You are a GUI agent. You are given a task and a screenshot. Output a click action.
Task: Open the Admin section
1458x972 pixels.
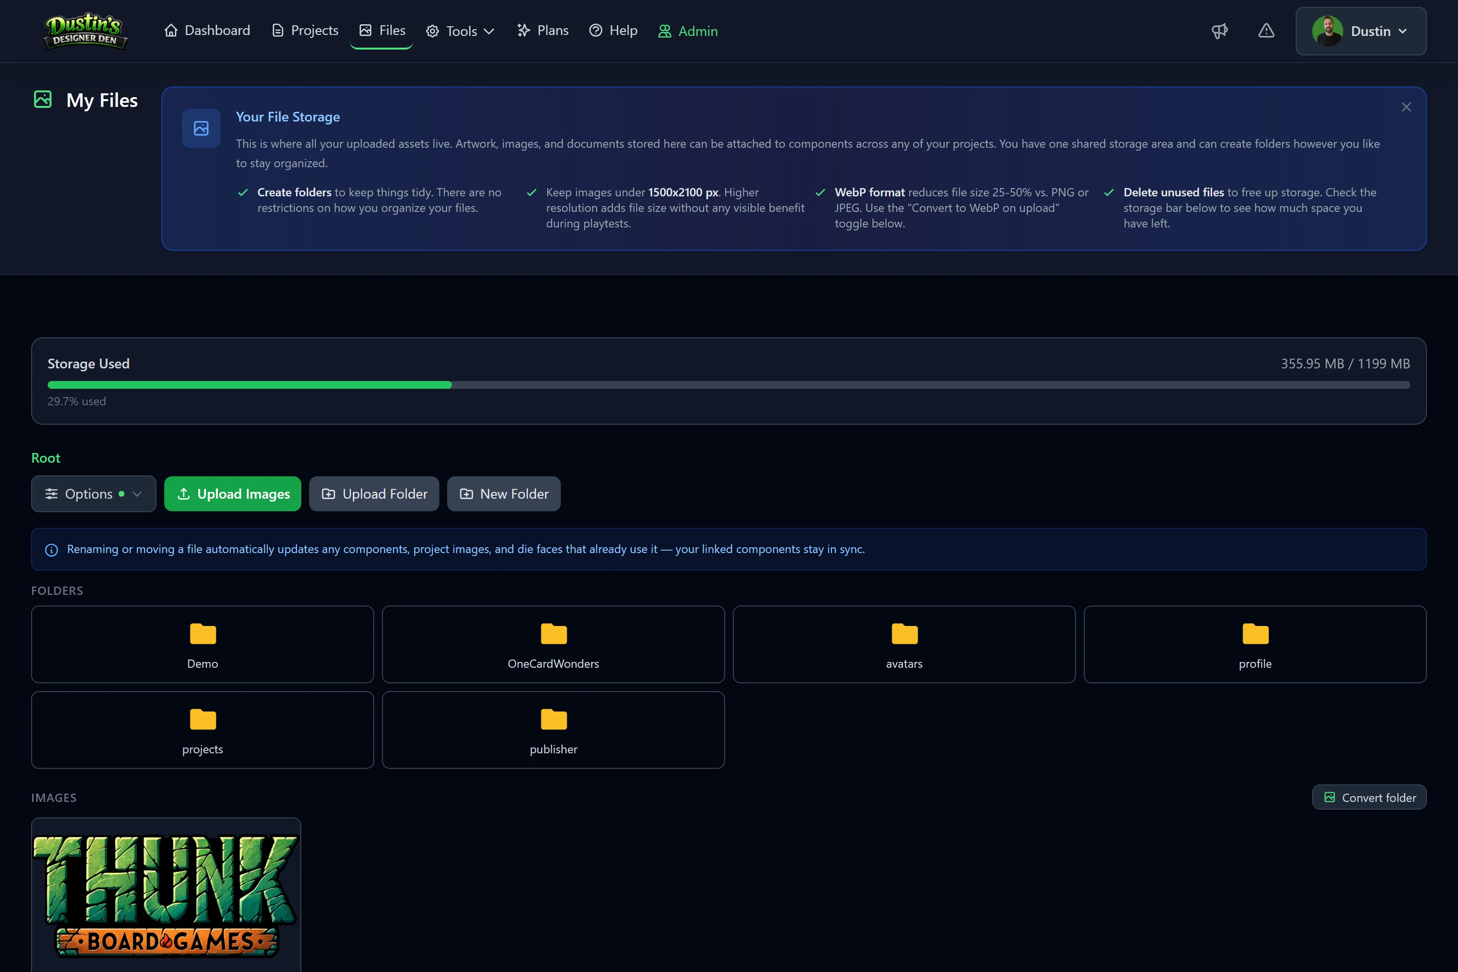point(688,31)
